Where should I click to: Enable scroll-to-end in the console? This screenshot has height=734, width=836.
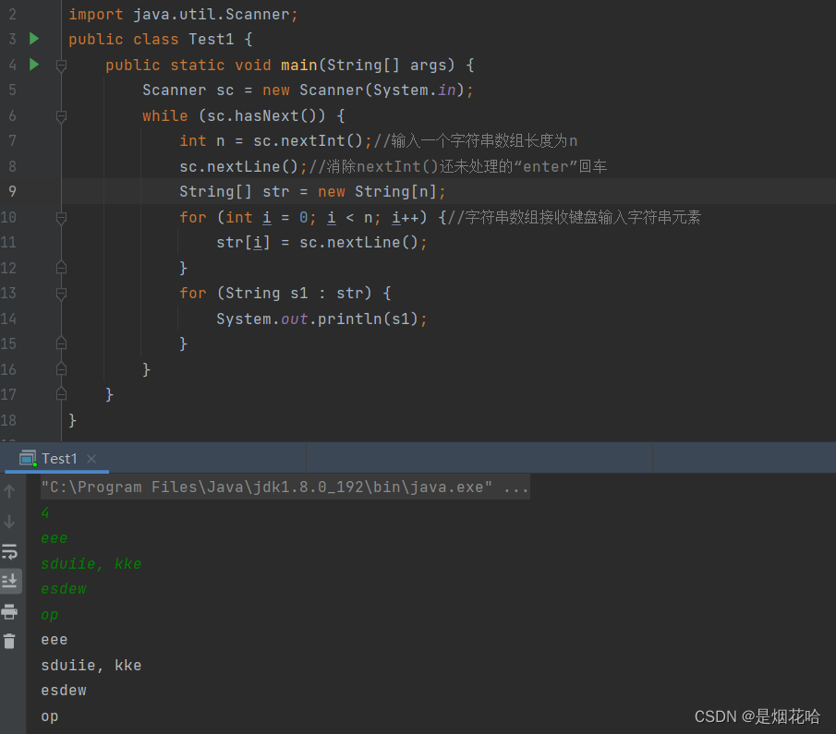coord(11,581)
